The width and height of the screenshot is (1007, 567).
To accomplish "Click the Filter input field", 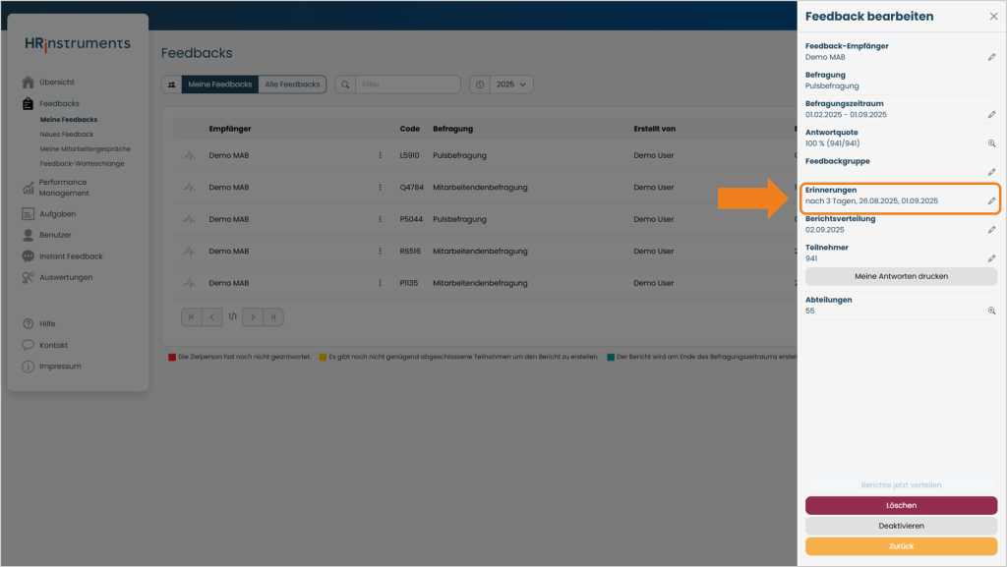I will (408, 85).
